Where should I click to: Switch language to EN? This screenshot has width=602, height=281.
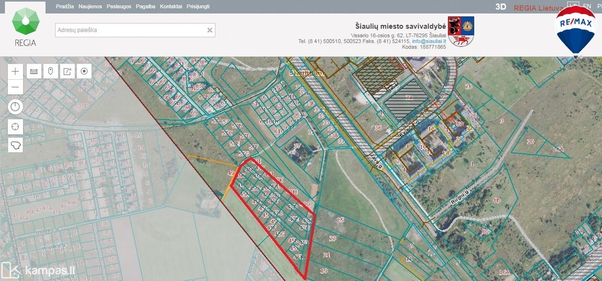[x=587, y=6]
